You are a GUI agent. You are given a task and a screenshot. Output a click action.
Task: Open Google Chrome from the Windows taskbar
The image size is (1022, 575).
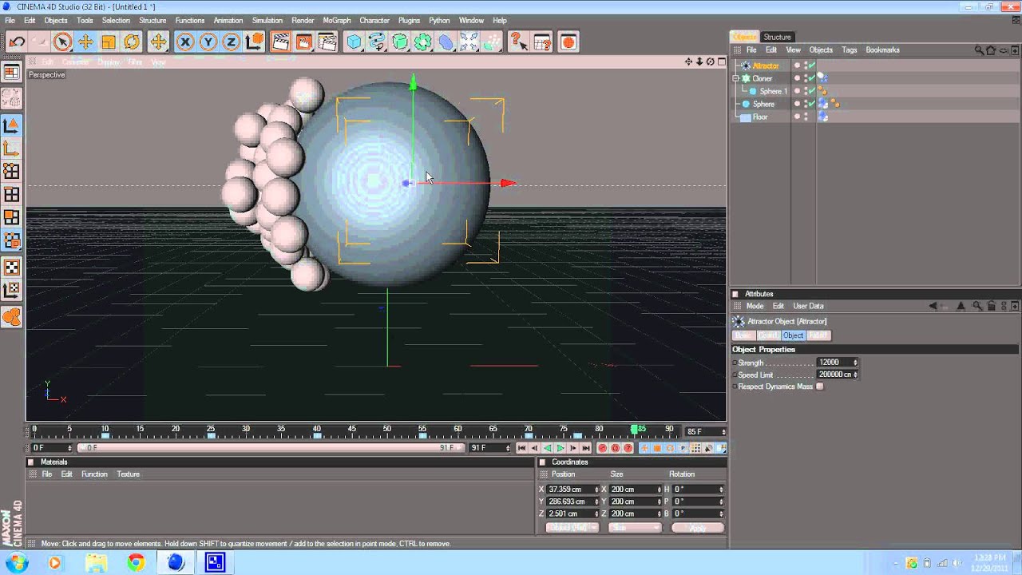(x=136, y=563)
